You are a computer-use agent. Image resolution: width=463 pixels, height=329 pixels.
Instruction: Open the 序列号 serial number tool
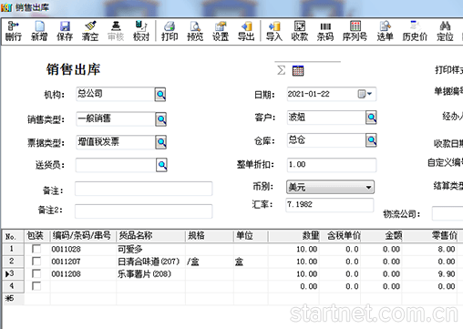click(x=355, y=31)
